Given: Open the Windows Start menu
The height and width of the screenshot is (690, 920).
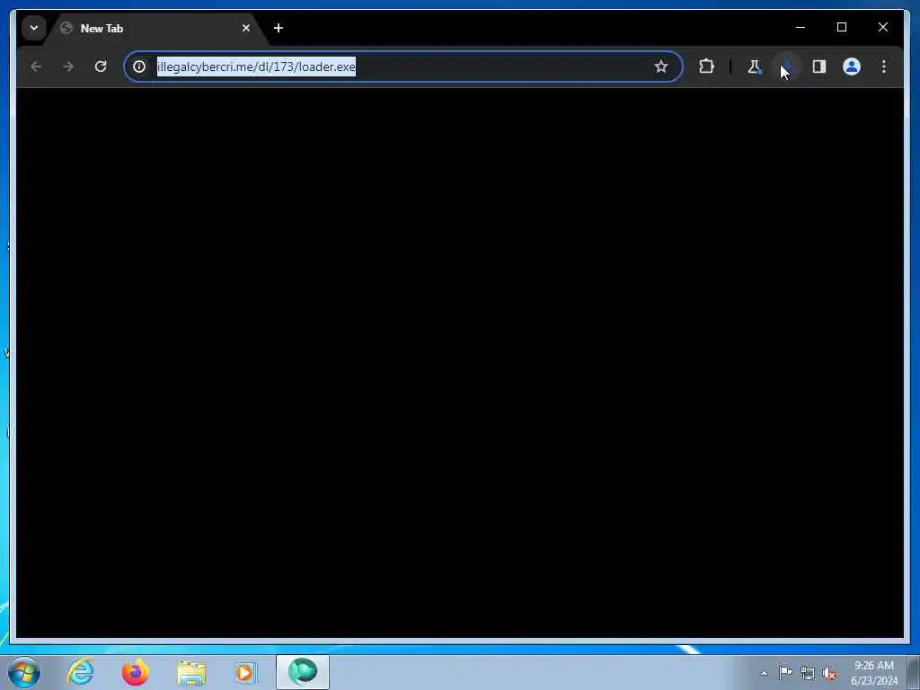Looking at the screenshot, I should click(x=24, y=672).
